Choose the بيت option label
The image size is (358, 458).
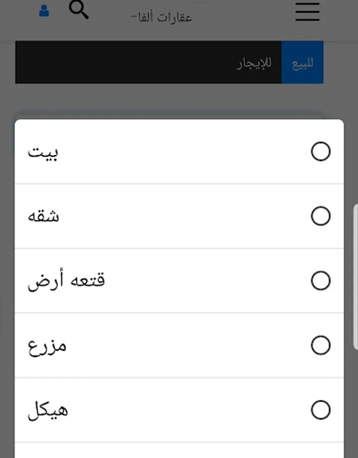(43, 153)
